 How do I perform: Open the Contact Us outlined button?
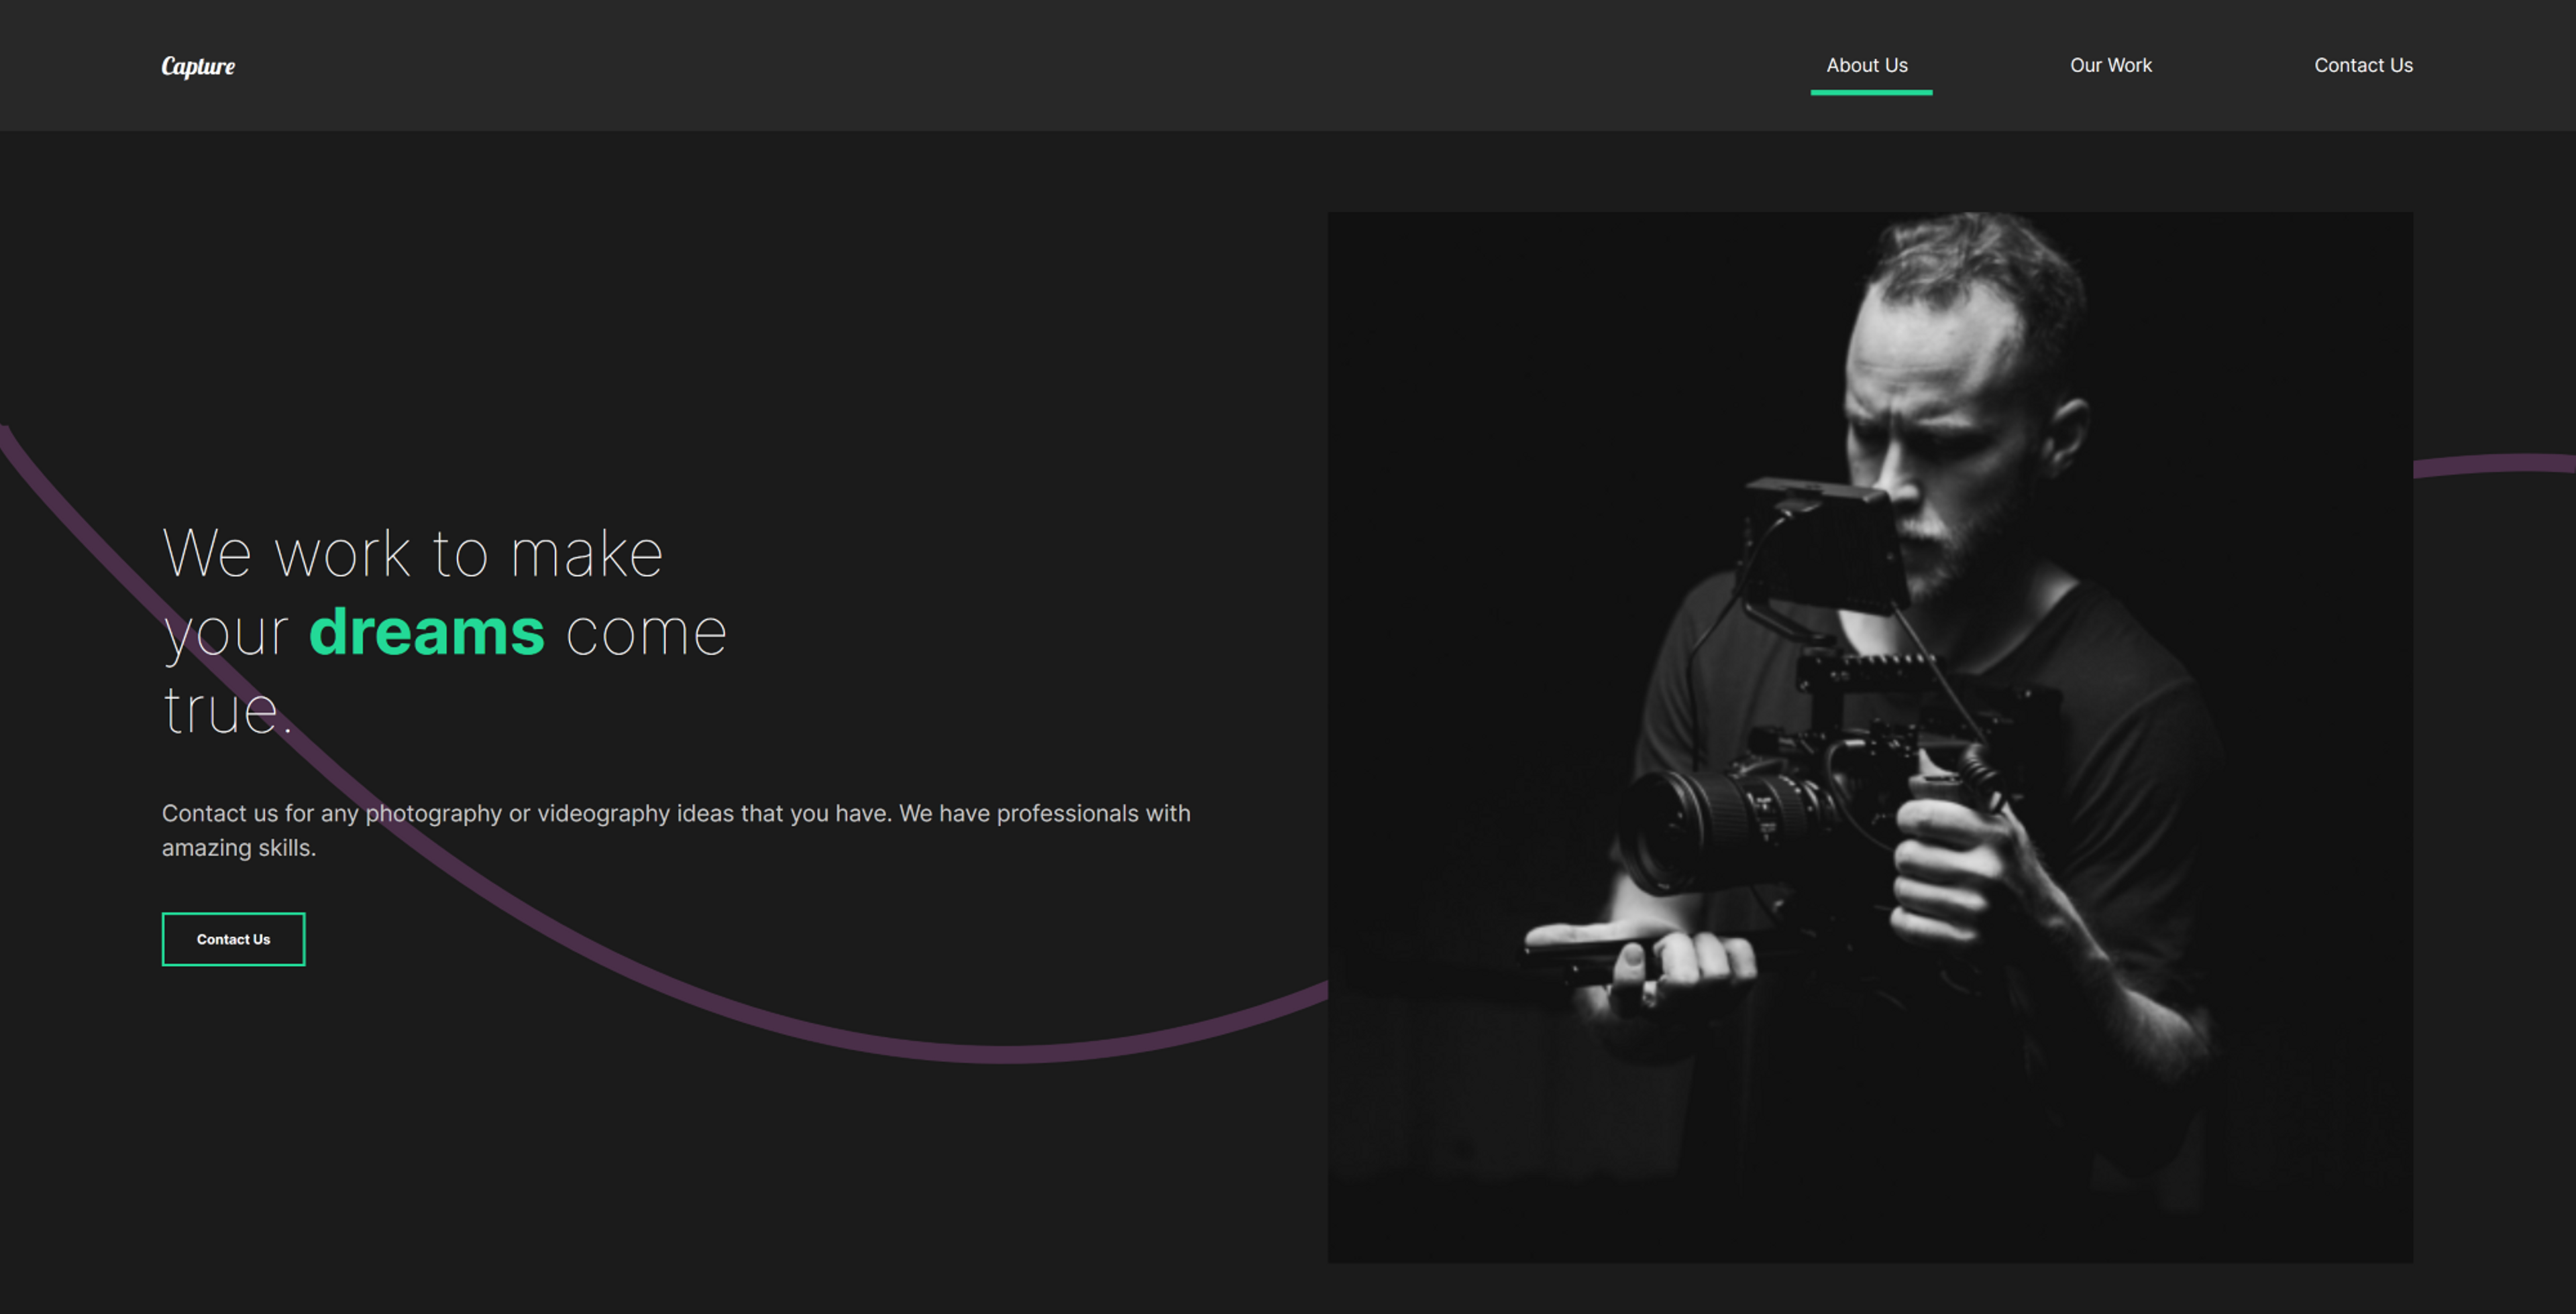(x=233, y=939)
